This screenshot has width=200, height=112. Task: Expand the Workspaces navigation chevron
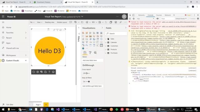[26, 55]
